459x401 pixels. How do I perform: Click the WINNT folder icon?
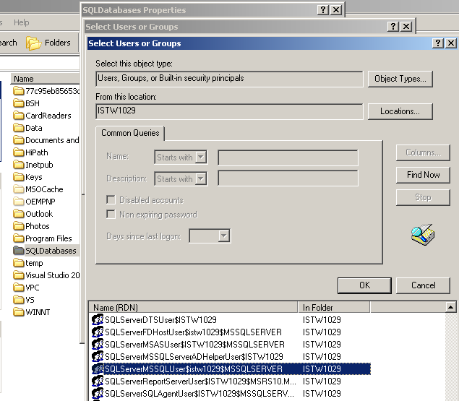click(19, 312)
